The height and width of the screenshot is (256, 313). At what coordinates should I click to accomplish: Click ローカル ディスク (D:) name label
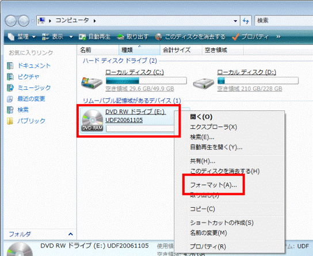(246, 72)
